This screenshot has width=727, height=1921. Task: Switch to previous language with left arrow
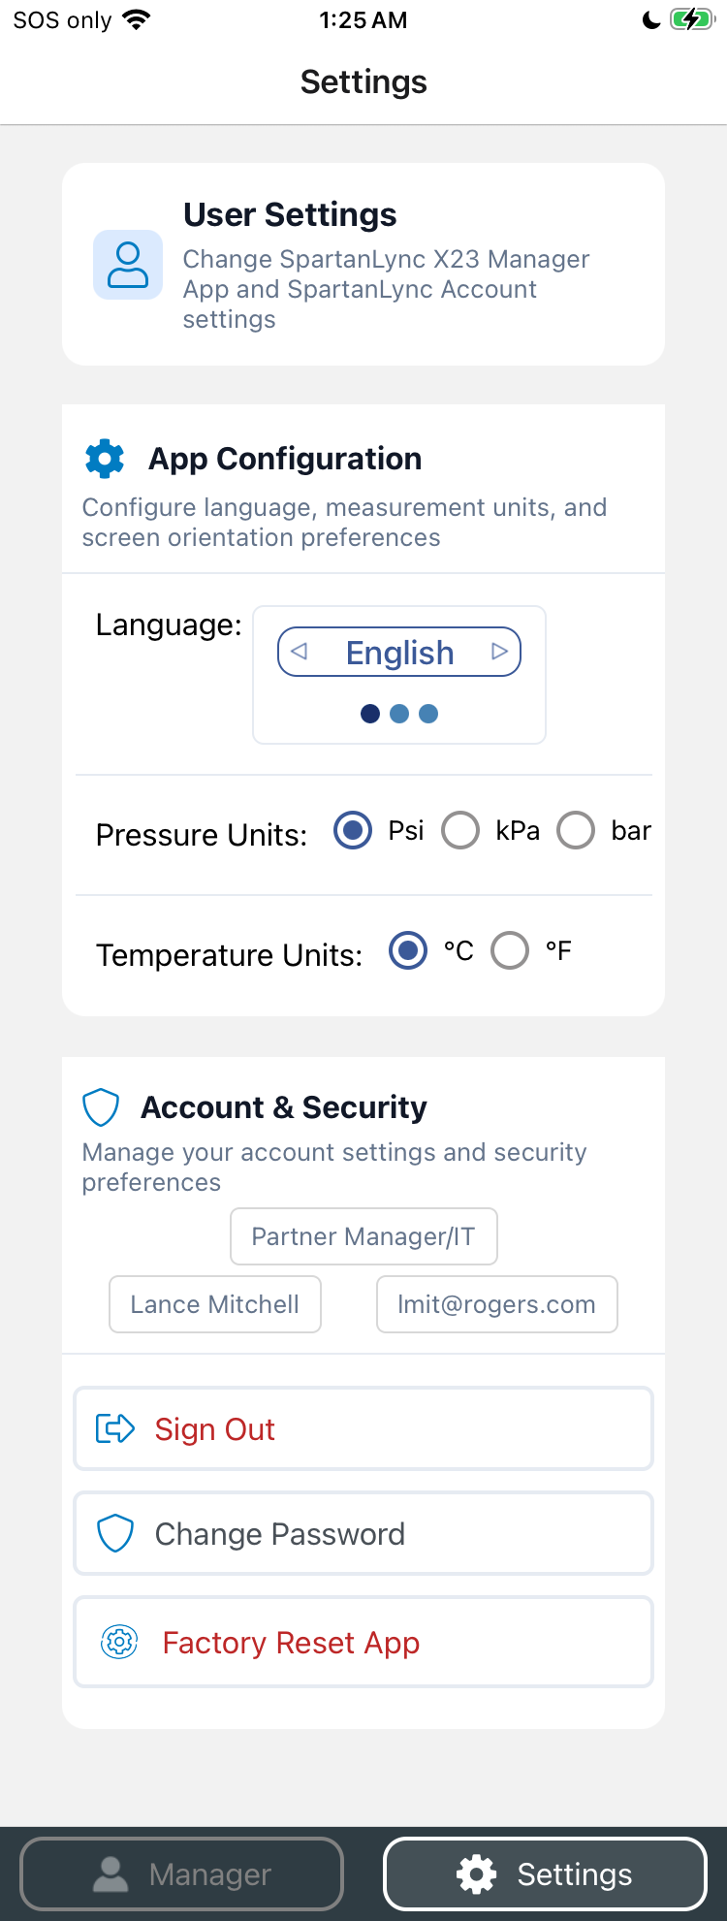(300, 652)
